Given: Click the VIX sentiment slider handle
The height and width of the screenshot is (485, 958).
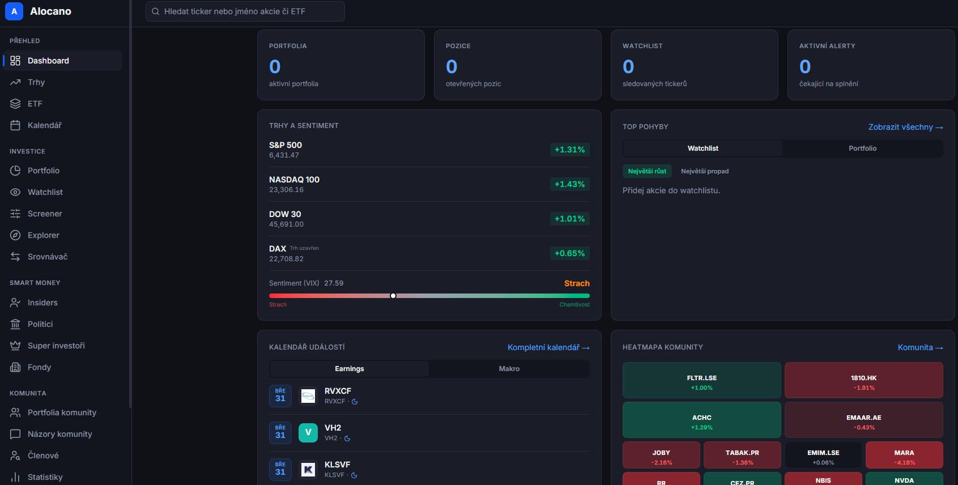Looking at the screenshot, I should pos(393,296).
